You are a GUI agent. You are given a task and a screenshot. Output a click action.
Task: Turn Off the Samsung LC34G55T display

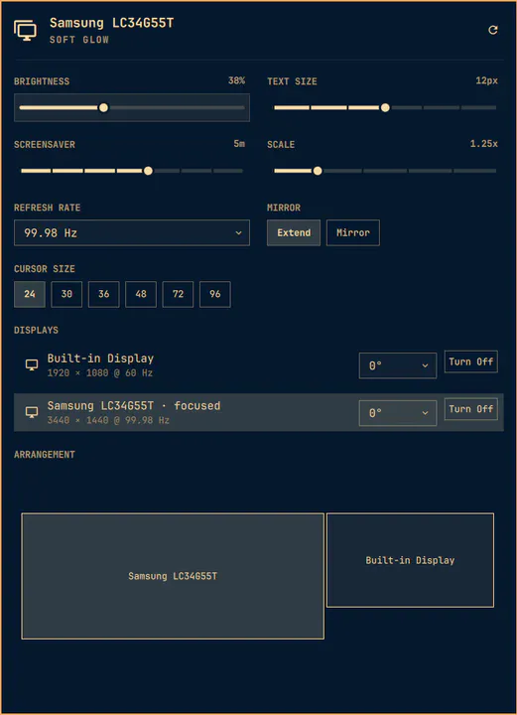pyautogui.click(x=471, y=409)
